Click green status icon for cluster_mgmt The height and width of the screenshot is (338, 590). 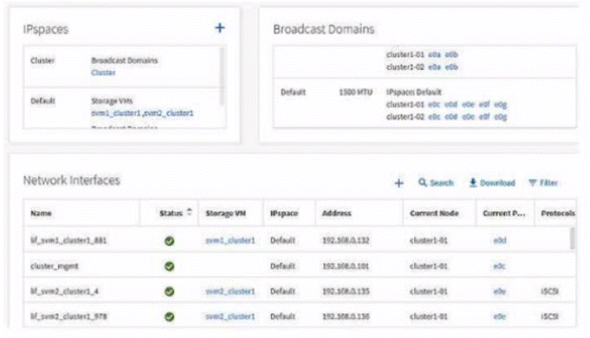(x=170, y=266)
